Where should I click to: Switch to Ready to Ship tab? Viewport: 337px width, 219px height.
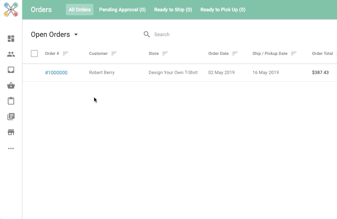tap(173, 10)
